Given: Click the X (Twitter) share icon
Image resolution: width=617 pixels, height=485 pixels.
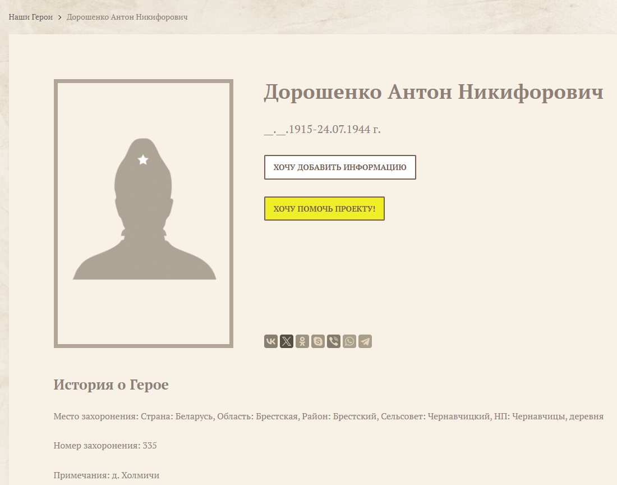Looking at the screenshot, I should 287,341.
